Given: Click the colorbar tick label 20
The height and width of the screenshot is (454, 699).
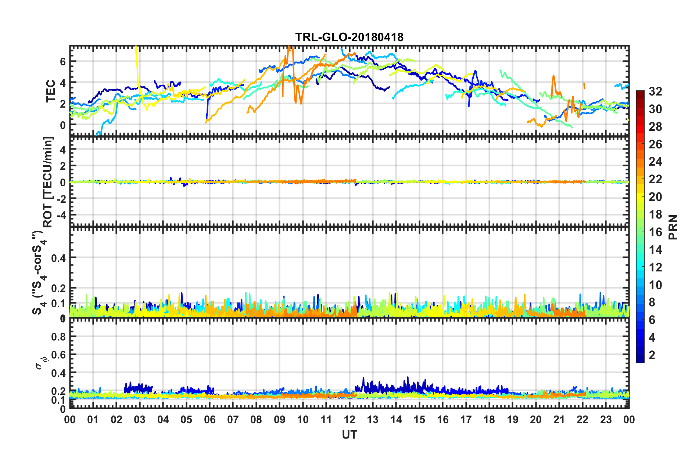Looking at the screenshot, I should (x=655, y=197).
